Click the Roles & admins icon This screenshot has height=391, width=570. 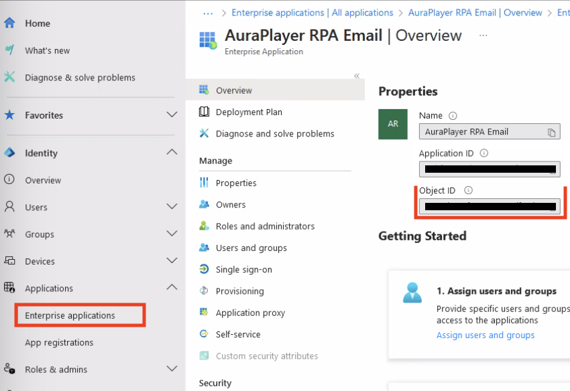9,369
